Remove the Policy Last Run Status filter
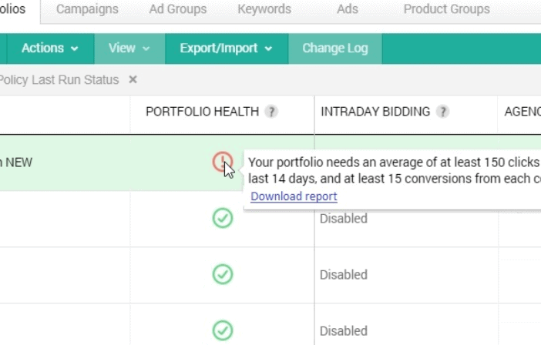This screenshot has height=345, width=541. (x=133, y=79)
